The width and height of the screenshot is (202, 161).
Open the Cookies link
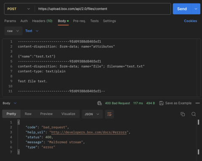click(191, 21)
